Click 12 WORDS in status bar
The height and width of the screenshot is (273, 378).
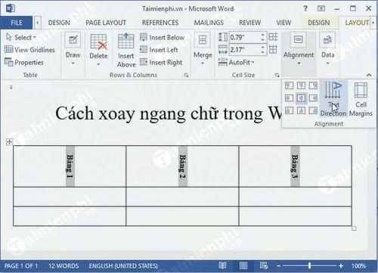click(64, 265)
